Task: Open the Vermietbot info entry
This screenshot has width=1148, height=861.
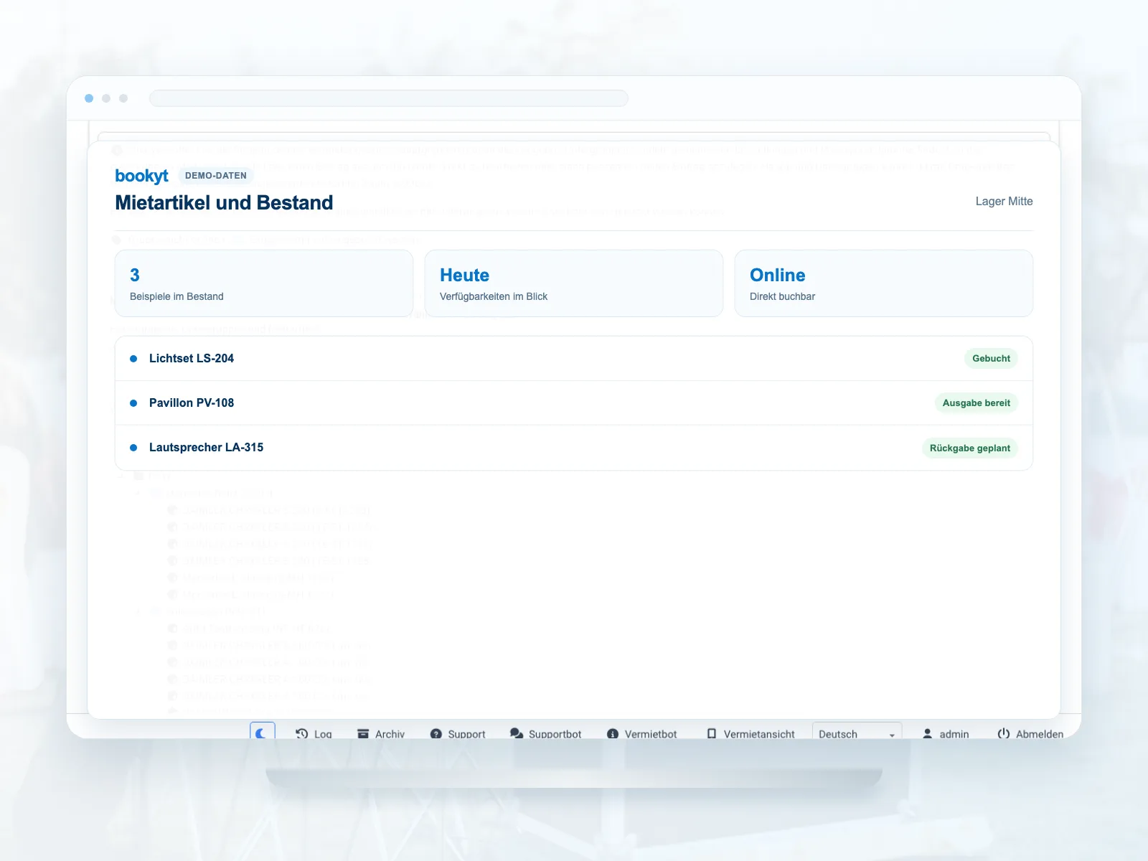Action: pyautogui.click(x=642, y=734)
